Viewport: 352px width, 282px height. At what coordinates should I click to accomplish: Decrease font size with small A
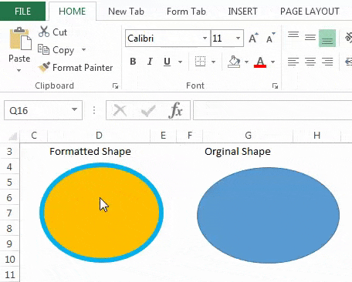(270, 39)
